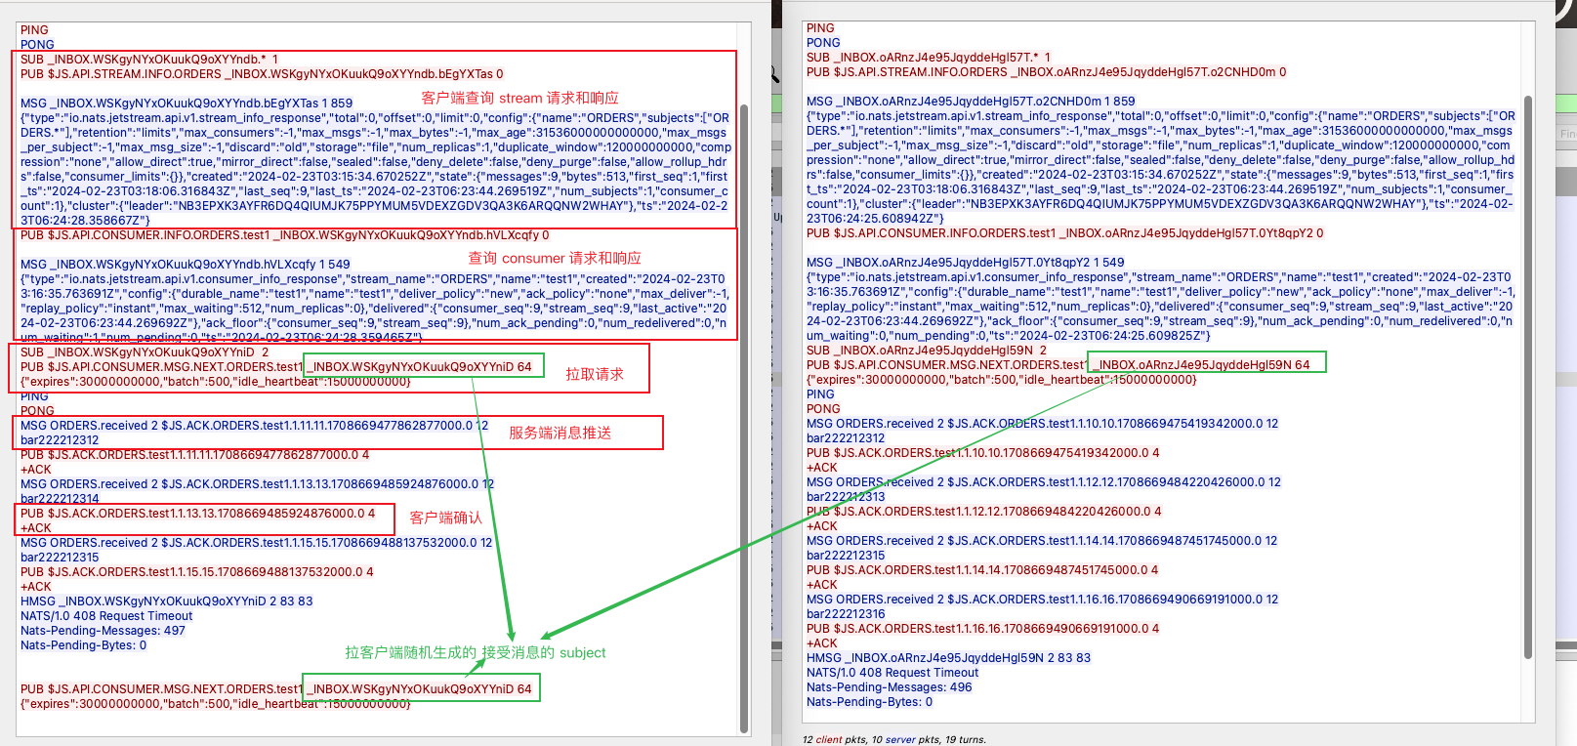Click the first PING line in left pane
This screenshot has width=1577, height=746.
pos(34,30)
